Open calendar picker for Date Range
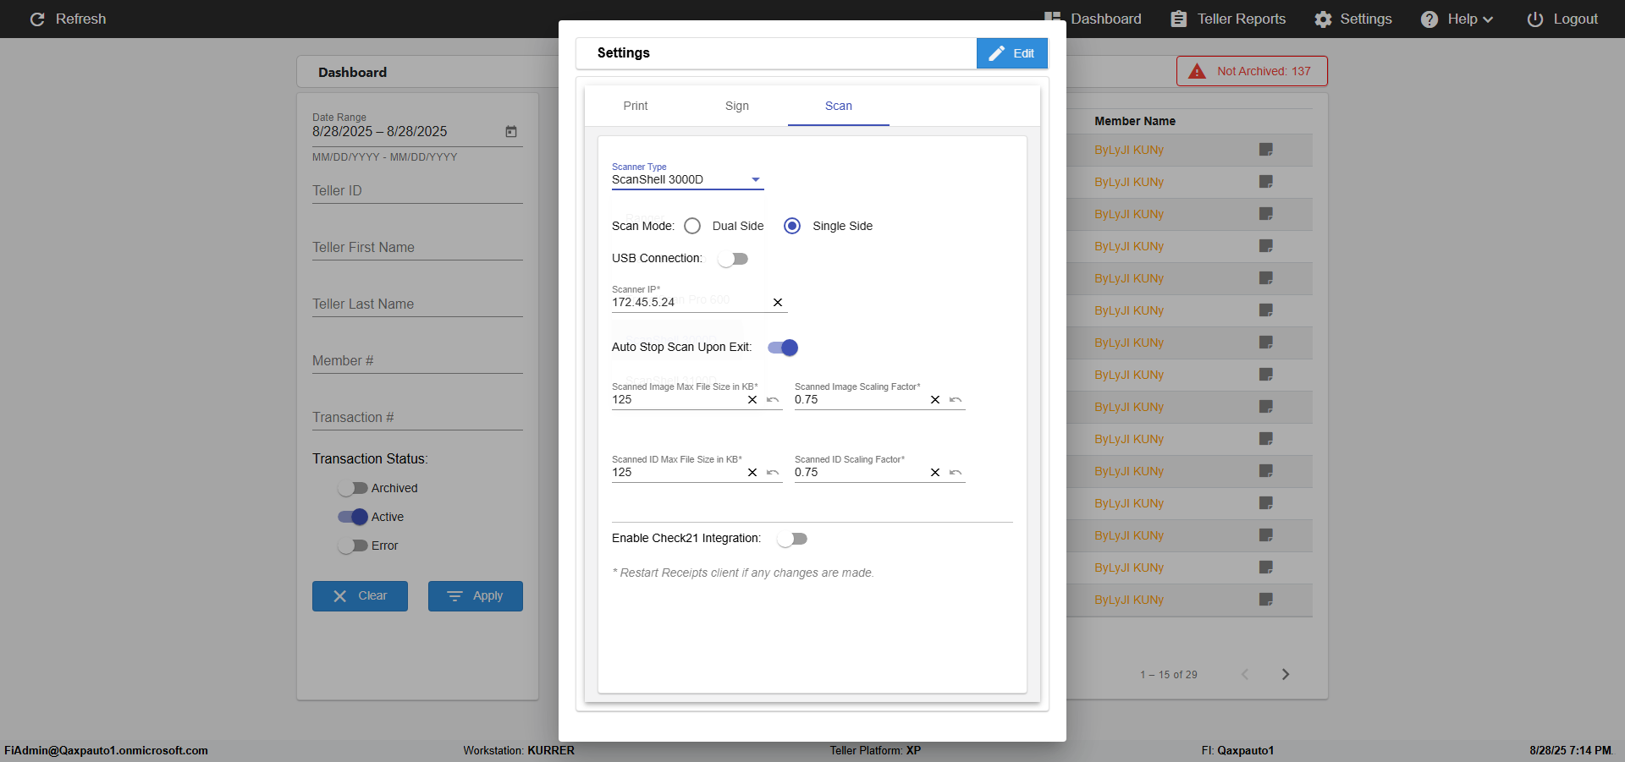Screen dimensions: 1625x762 511,132
